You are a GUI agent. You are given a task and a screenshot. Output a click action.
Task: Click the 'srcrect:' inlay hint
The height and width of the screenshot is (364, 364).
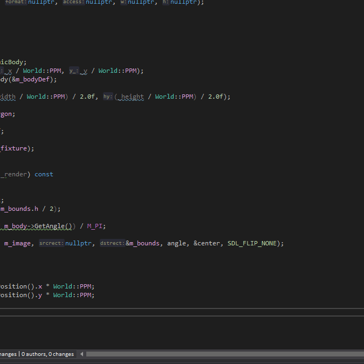(x=52, y=243)
